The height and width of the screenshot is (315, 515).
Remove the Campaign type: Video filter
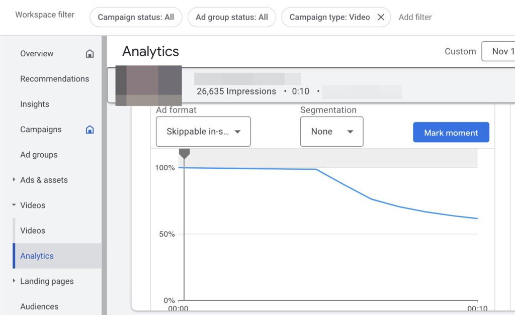[x=381, y=17]
